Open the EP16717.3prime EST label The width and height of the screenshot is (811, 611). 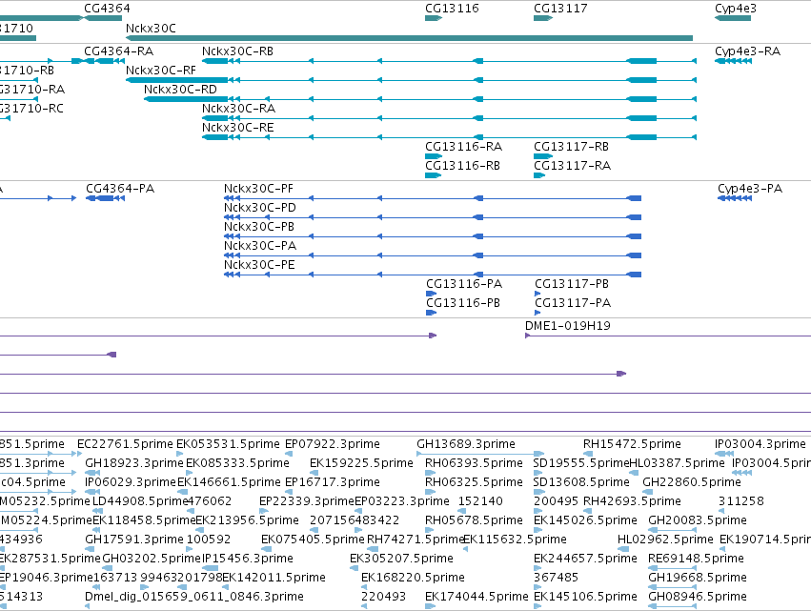click(x=333, y=482)
